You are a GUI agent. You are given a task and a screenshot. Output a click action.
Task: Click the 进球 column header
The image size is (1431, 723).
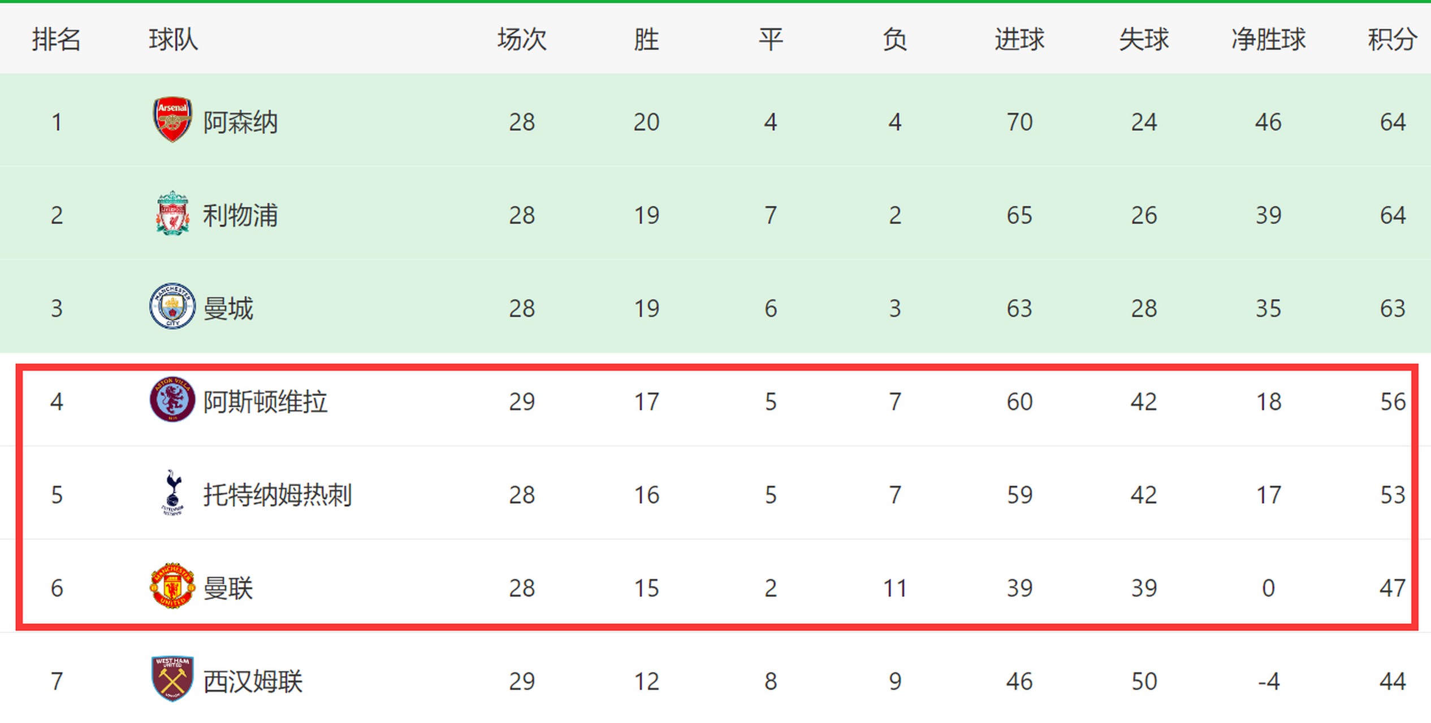[1019, 40]
